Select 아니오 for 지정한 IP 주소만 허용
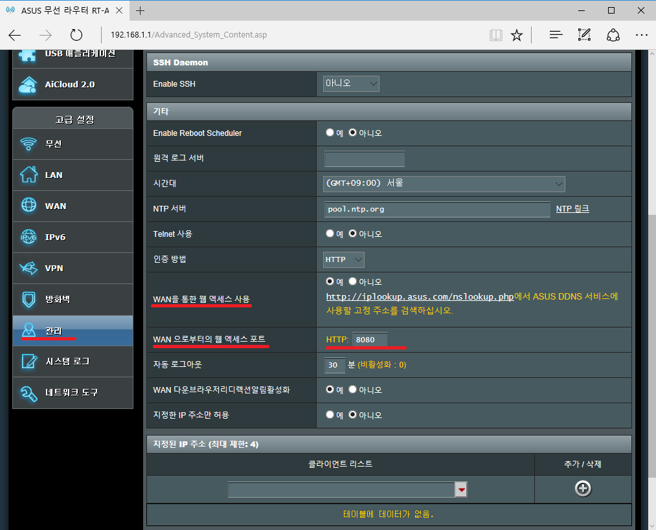Image resolution: width=656 pixels, height=530 pixels. 353,414
